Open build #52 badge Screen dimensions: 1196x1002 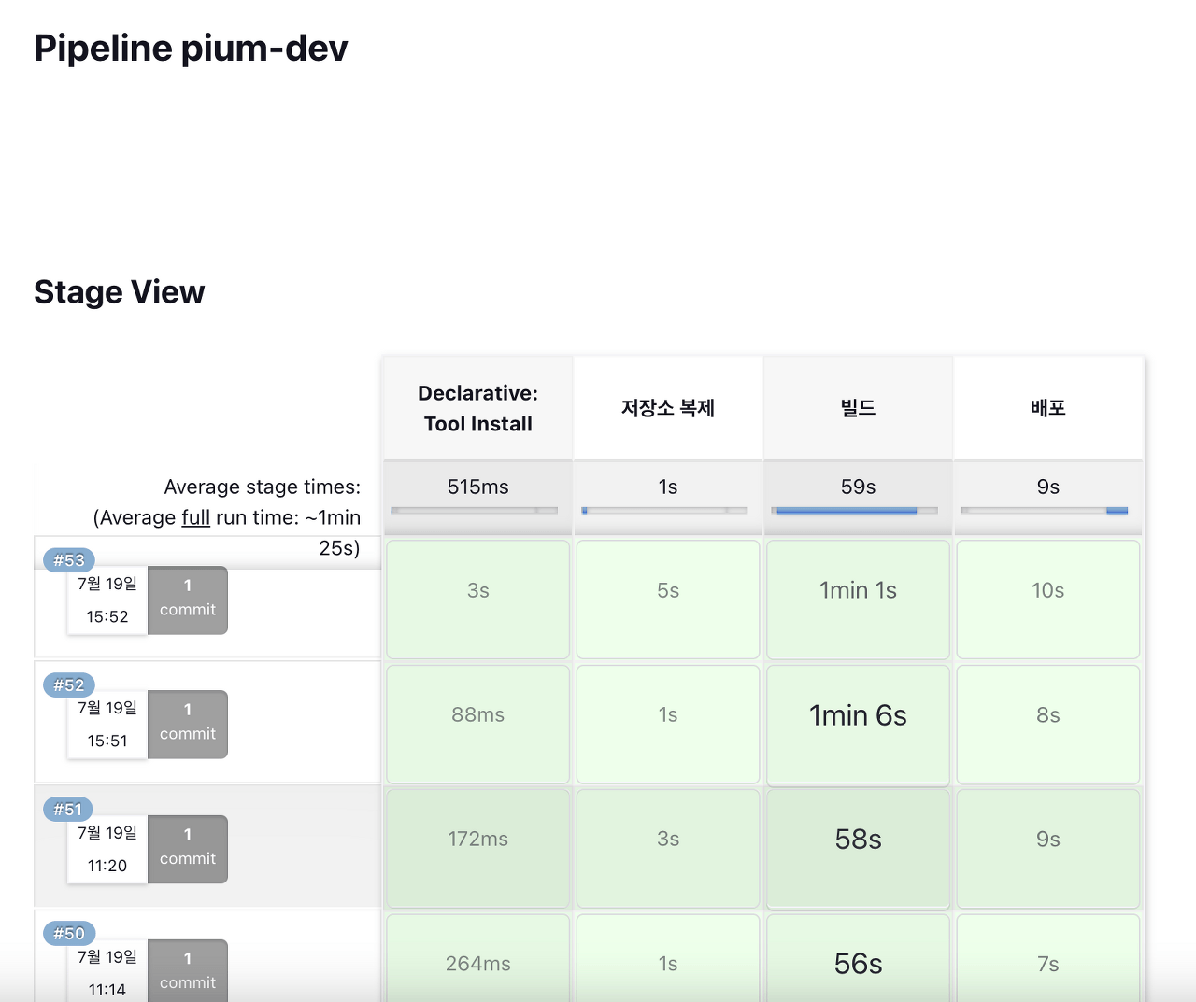pos(69,684)
